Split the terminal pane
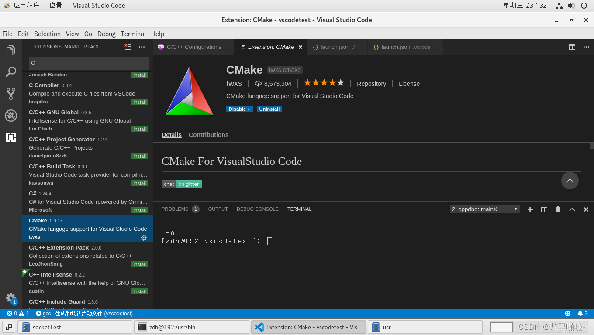The image size is (594, 335). click(x=544, y=209)
